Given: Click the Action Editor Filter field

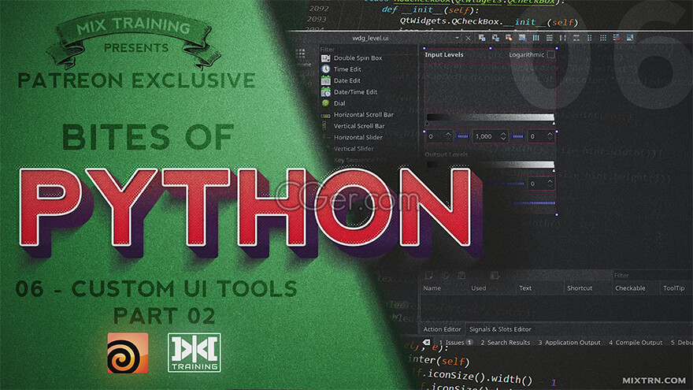Looking at the screenshot, I should pos(652,276).
